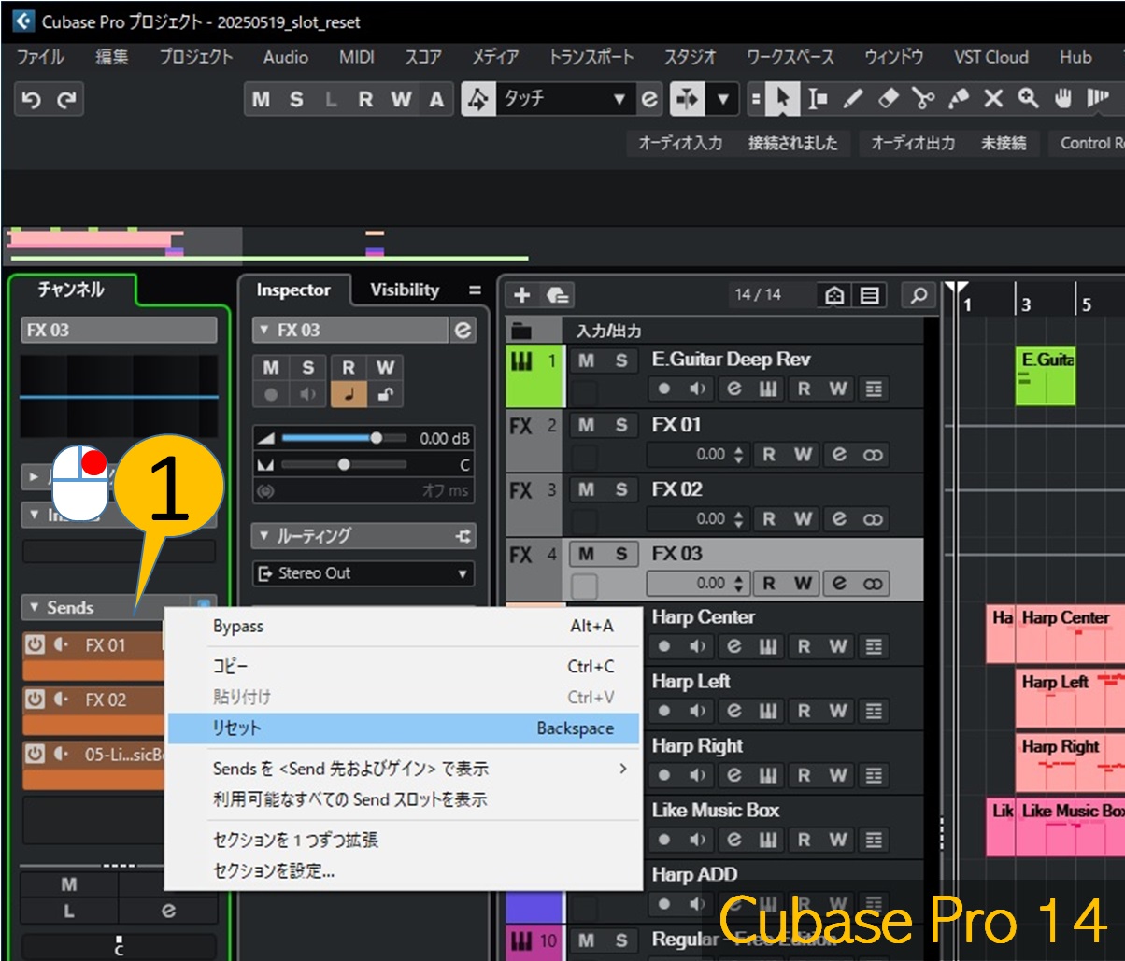Click the FX 03 channel name field

(119, 331)
